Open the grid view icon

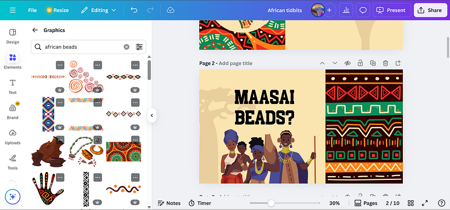410,203
